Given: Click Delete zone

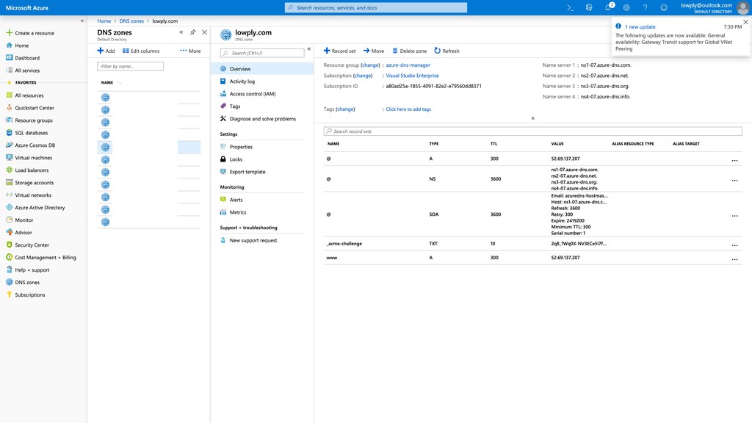Looking at the screenshot, I should (x=409, y=51).
